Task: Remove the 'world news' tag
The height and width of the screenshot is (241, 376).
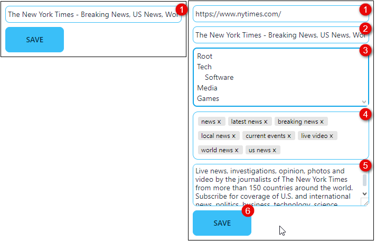Action: (237, 151)
